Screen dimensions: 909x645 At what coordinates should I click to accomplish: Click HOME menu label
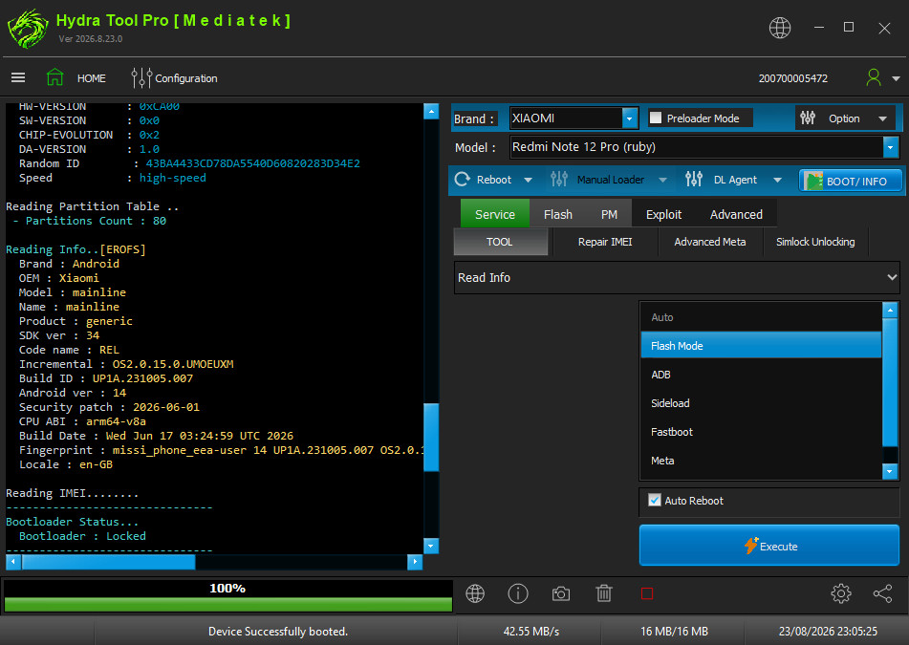pos(92,78)
